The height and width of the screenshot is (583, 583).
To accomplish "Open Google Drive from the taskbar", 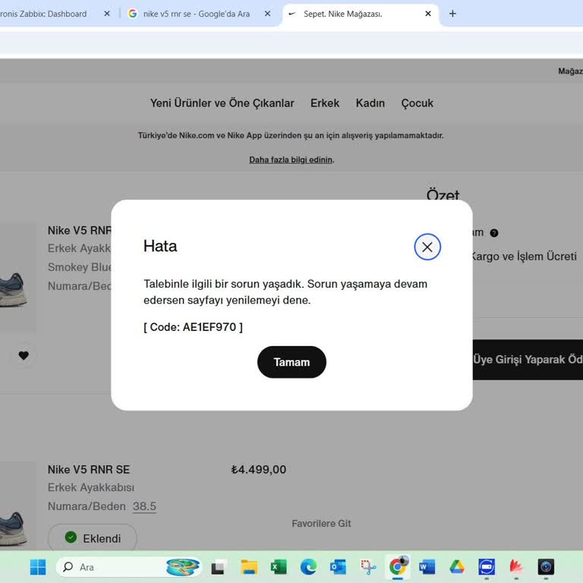I will pyautogui.click(x=457, y=567).
